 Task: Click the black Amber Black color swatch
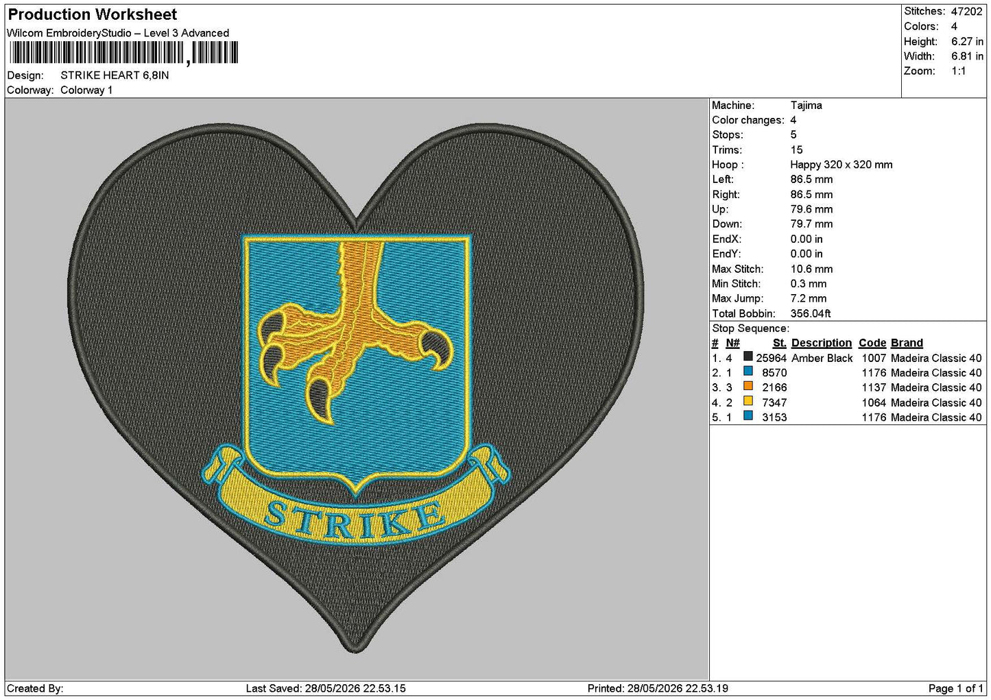pos(748,357)
